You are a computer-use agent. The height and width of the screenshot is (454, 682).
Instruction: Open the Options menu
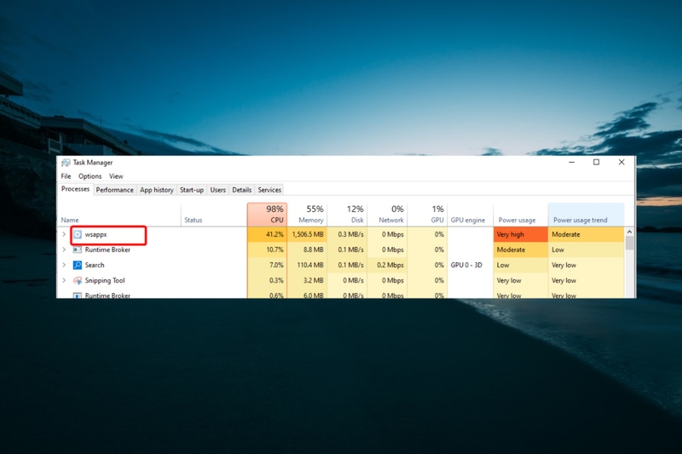90,176
